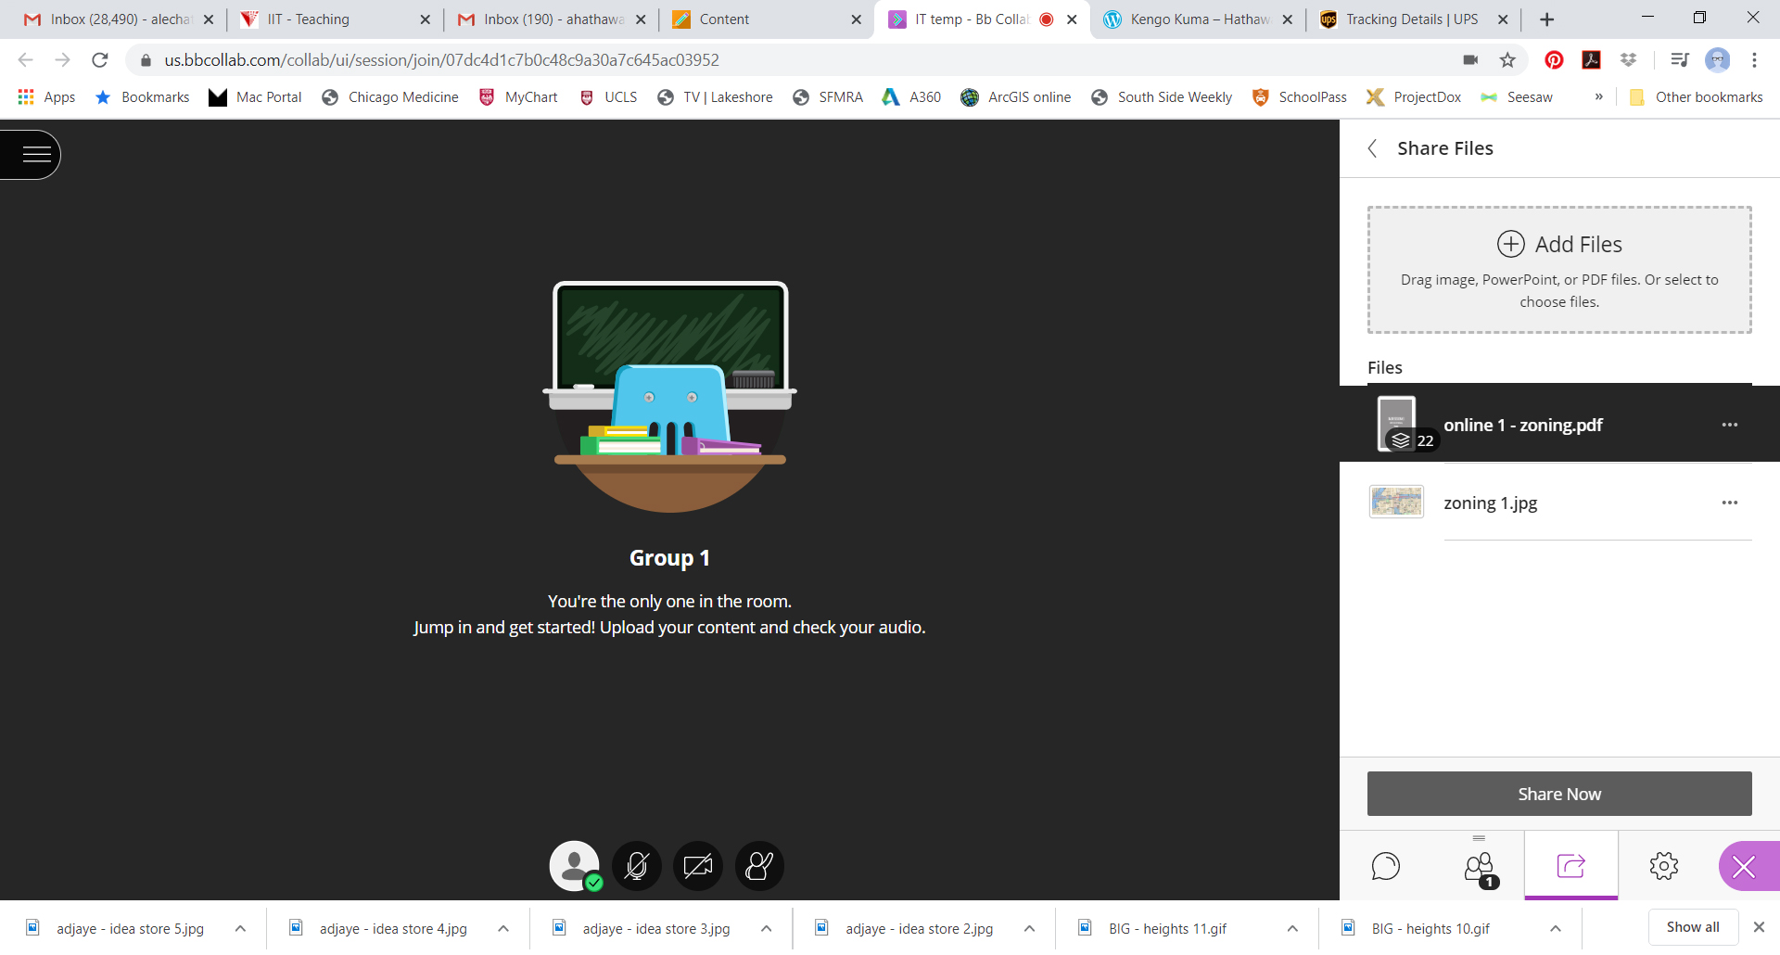
Task: Select the zoning 1.jpg thumbnail
Action: (x=1396, y=503)
